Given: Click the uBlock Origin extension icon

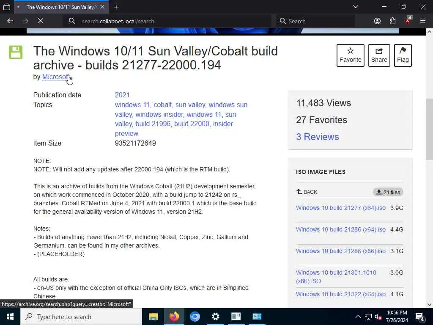Looking at the screenshot, I should [x=408, y=21].
